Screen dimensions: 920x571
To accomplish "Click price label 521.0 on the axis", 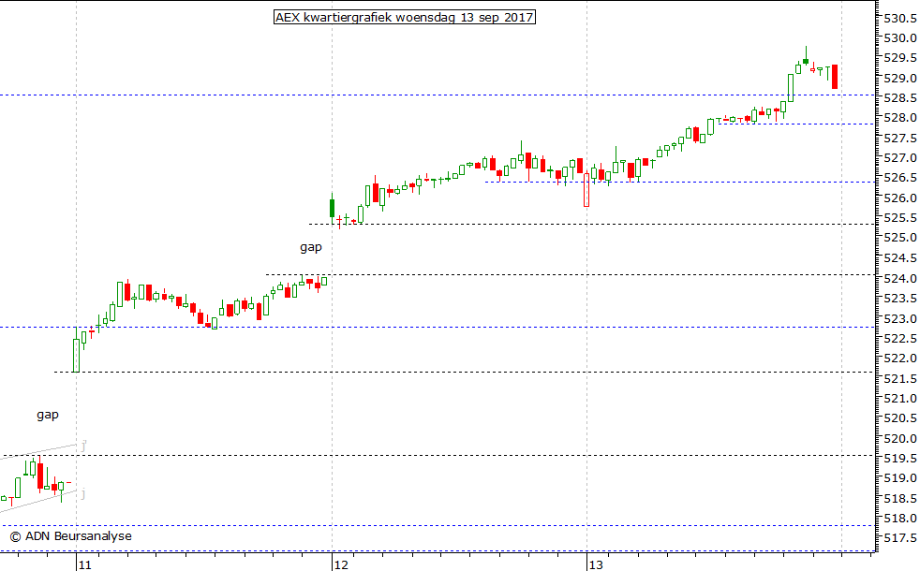I will 900,399.
